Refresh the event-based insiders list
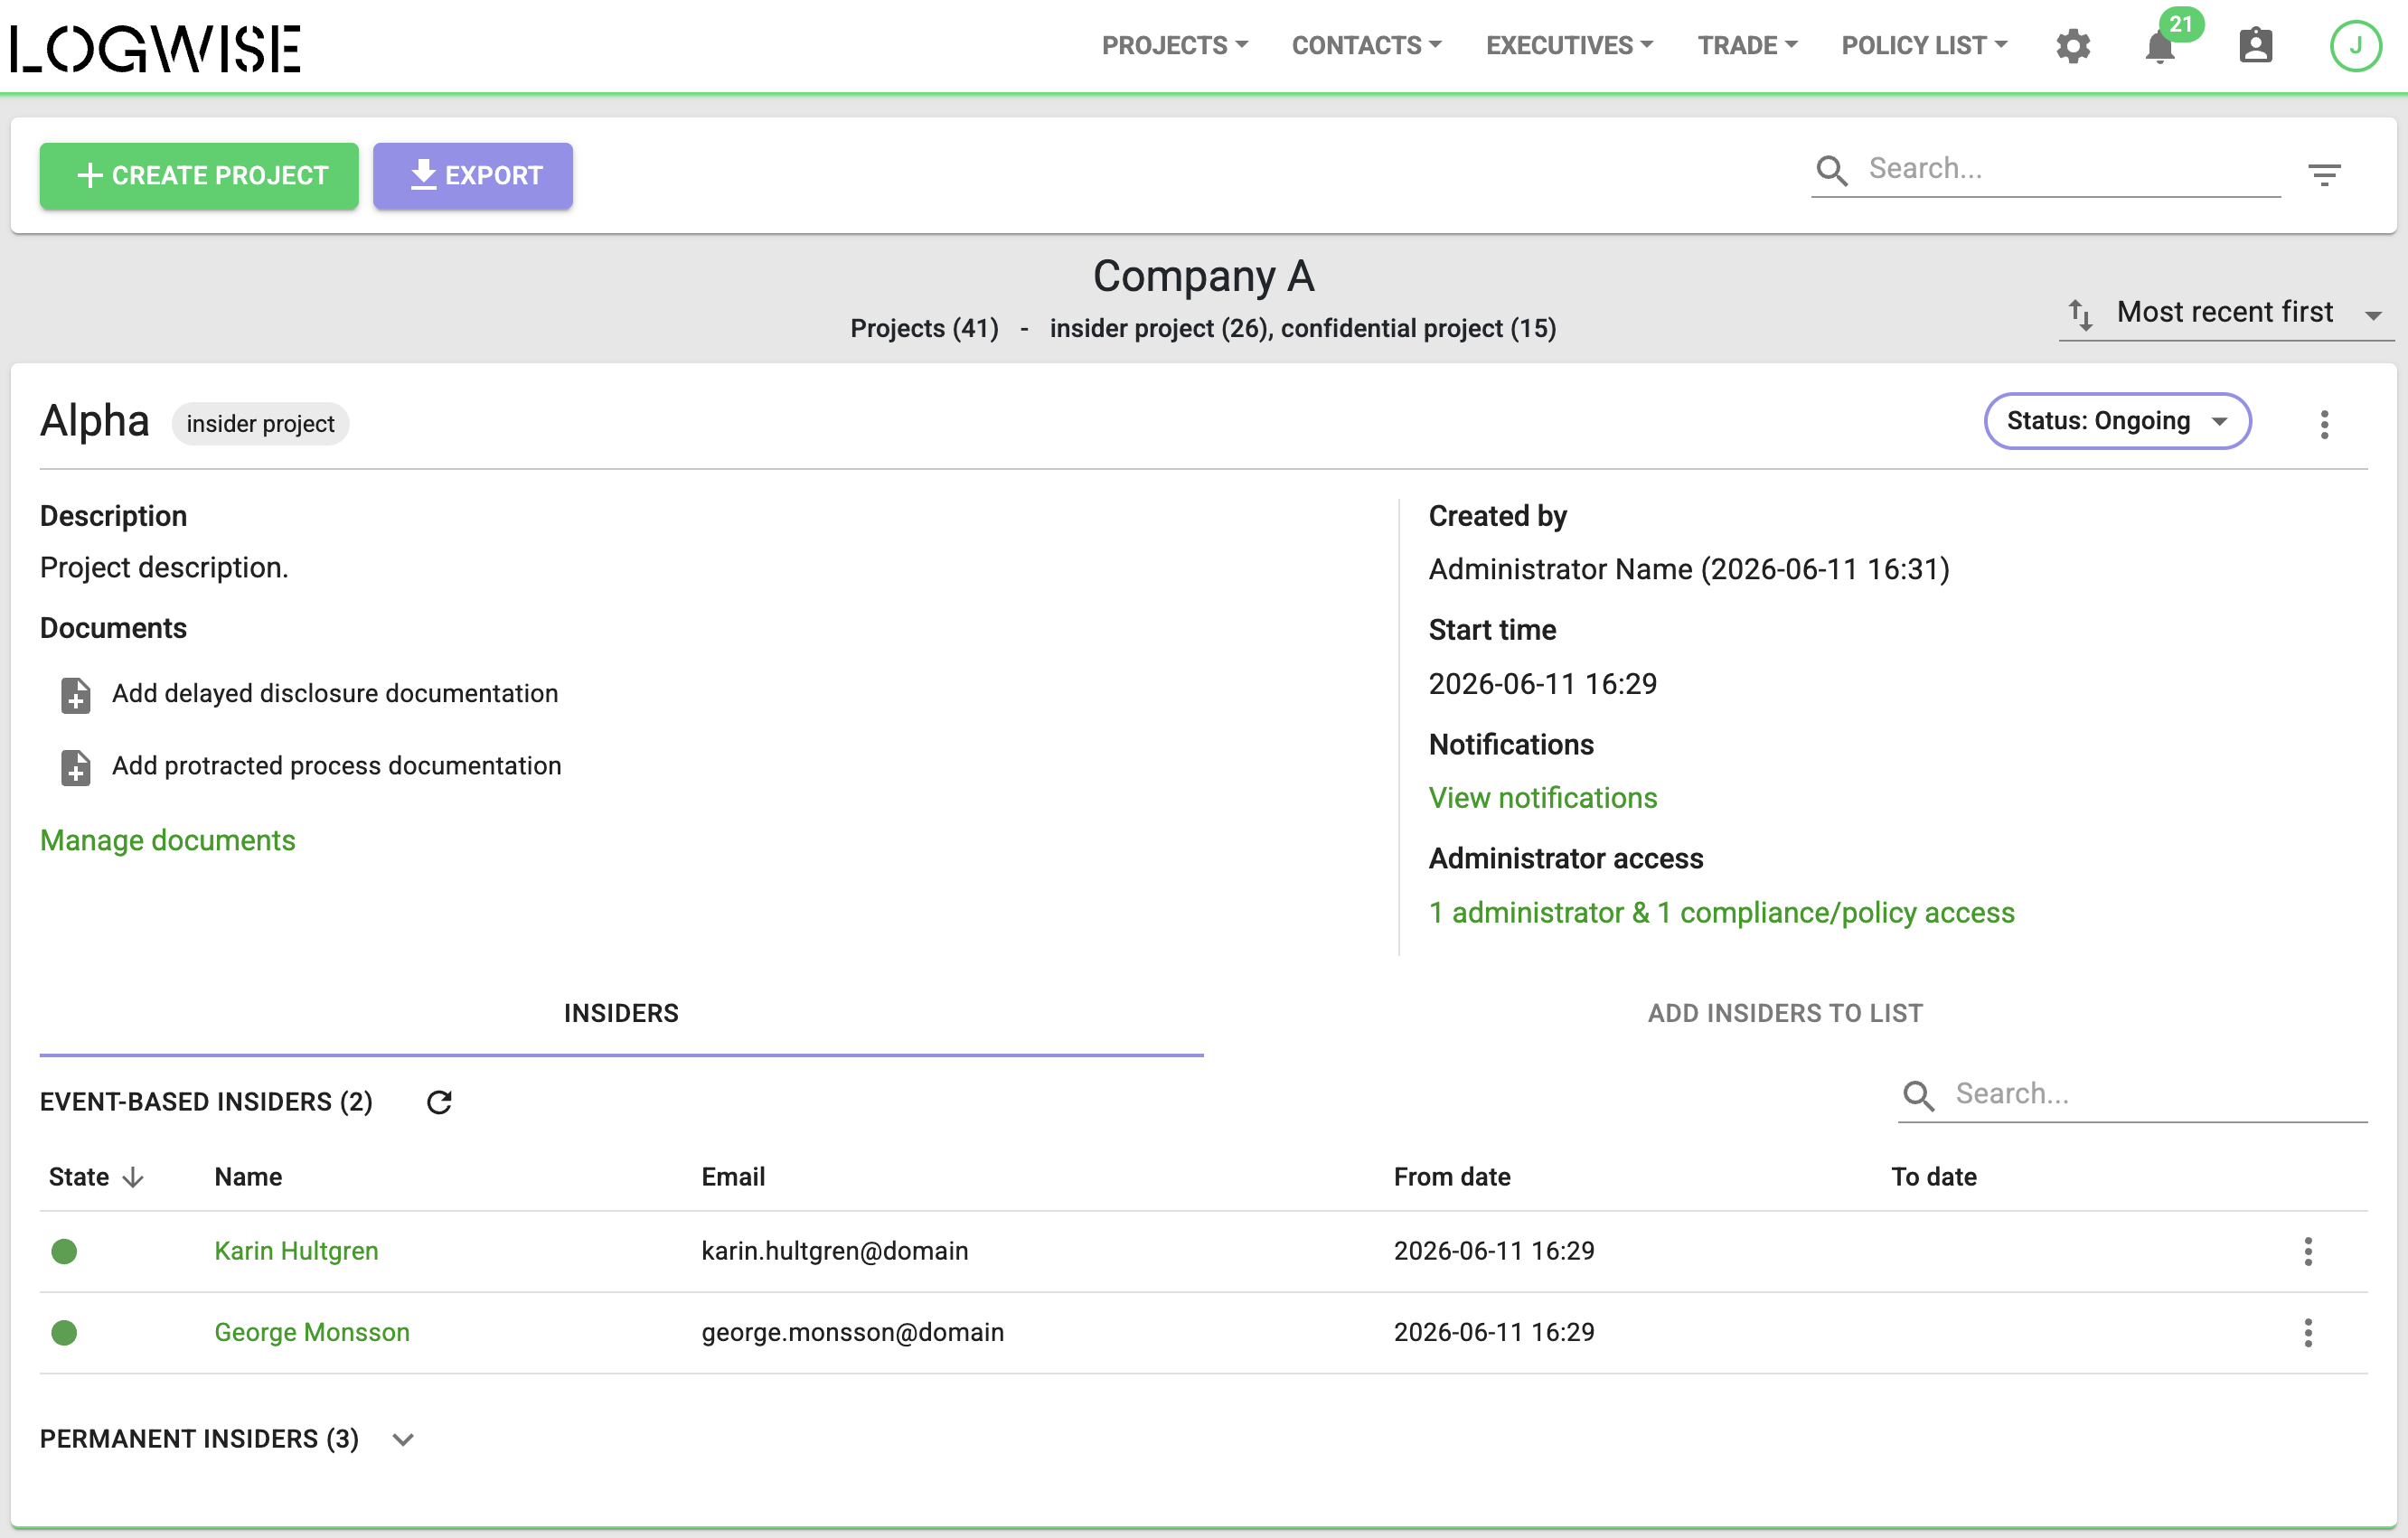 439,1102
